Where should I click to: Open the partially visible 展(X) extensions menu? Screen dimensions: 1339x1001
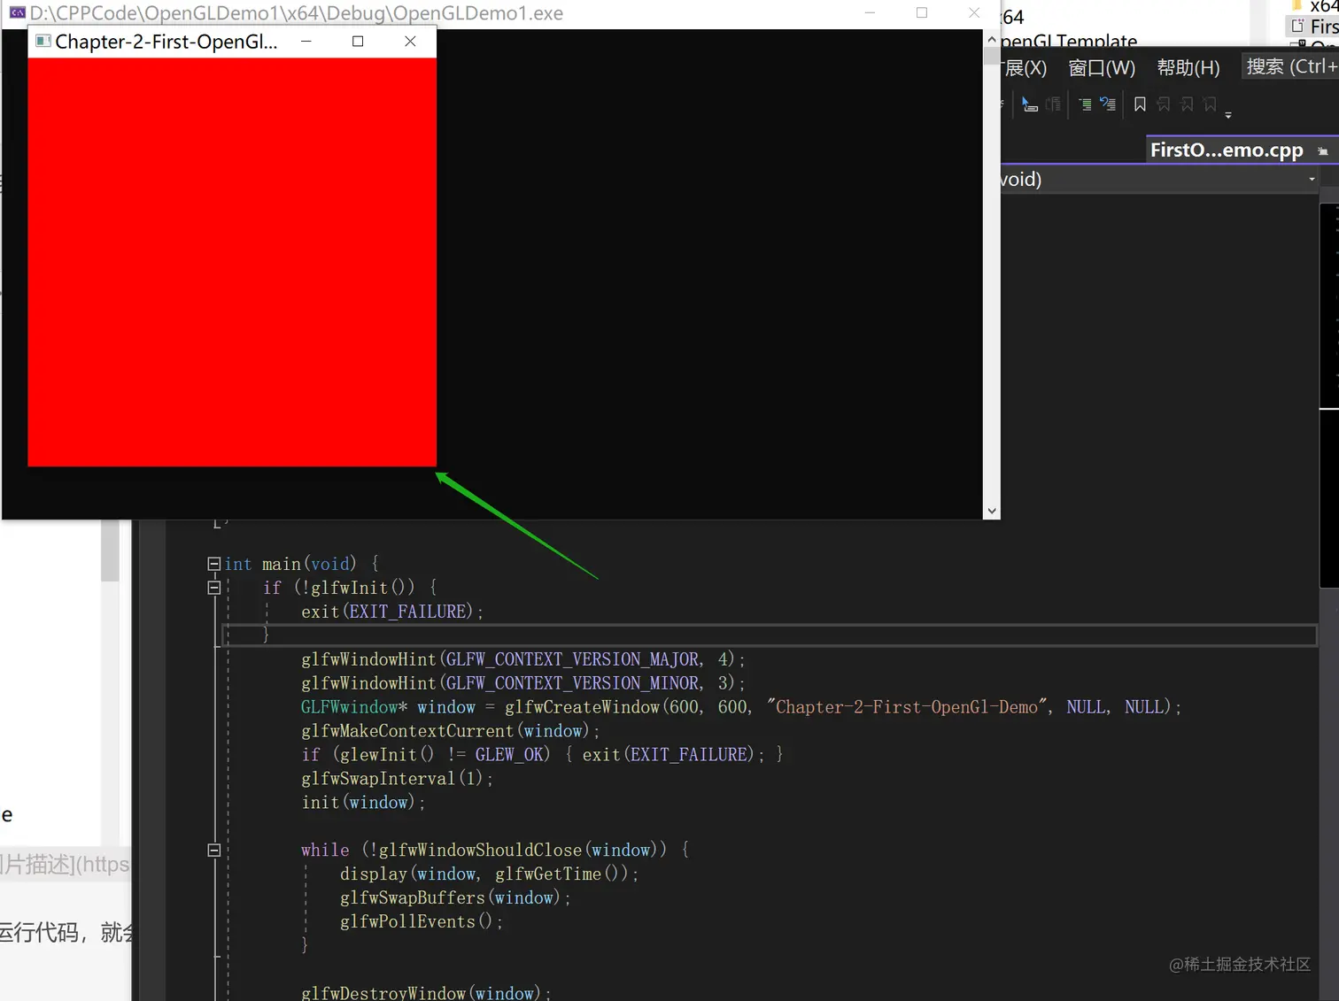pyautogui.click(x=1026, y=68)
